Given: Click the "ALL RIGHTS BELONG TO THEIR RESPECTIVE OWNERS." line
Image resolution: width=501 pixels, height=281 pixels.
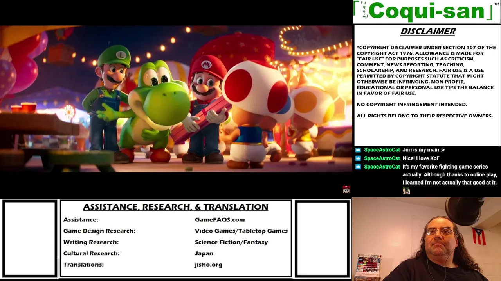Looking at the screenshot, I should (x=425, y=116).
